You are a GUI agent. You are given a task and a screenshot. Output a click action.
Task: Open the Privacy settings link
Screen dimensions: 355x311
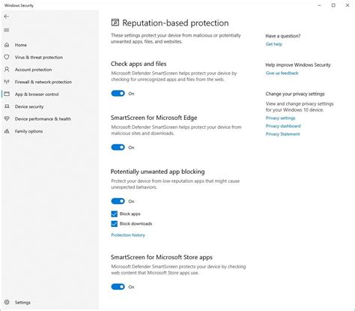pyautogui.click(x=280, y=118)
